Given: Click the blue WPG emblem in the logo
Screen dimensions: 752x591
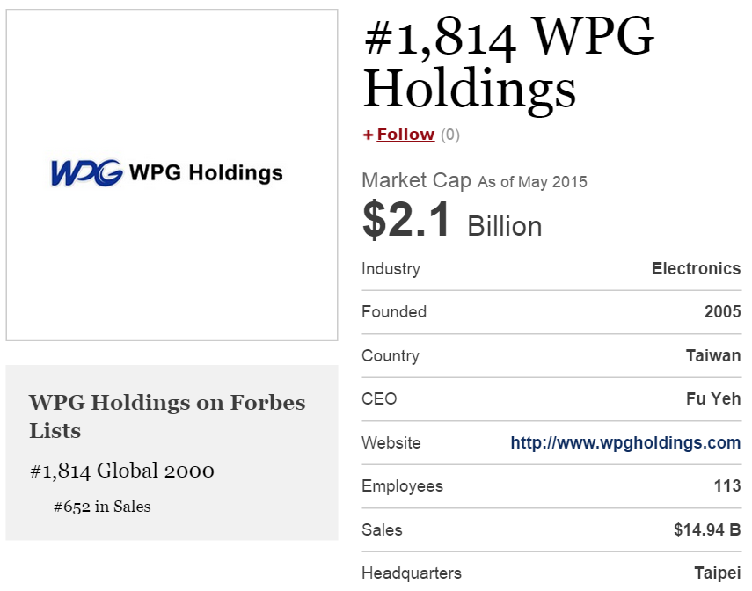Looking at the screenshot, I should coord(86,173).
